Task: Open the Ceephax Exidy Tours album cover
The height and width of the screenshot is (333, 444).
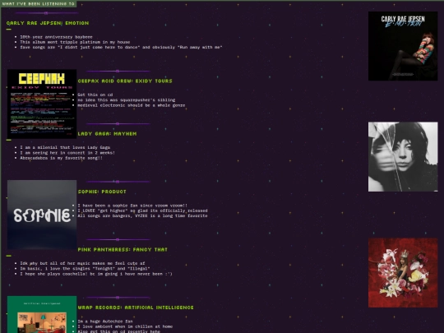Action: point(42,104)
